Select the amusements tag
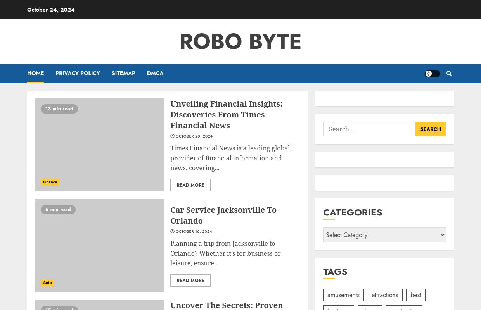The image size is (481, 310). coord(343,295)
